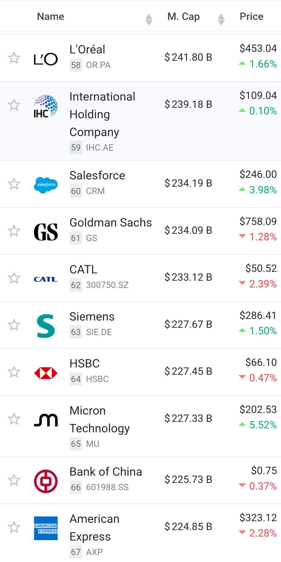Screen dimensions: 281x562
Task: Open the CATL logo icon
Action: pyautogui.click(x=46, y=279)
